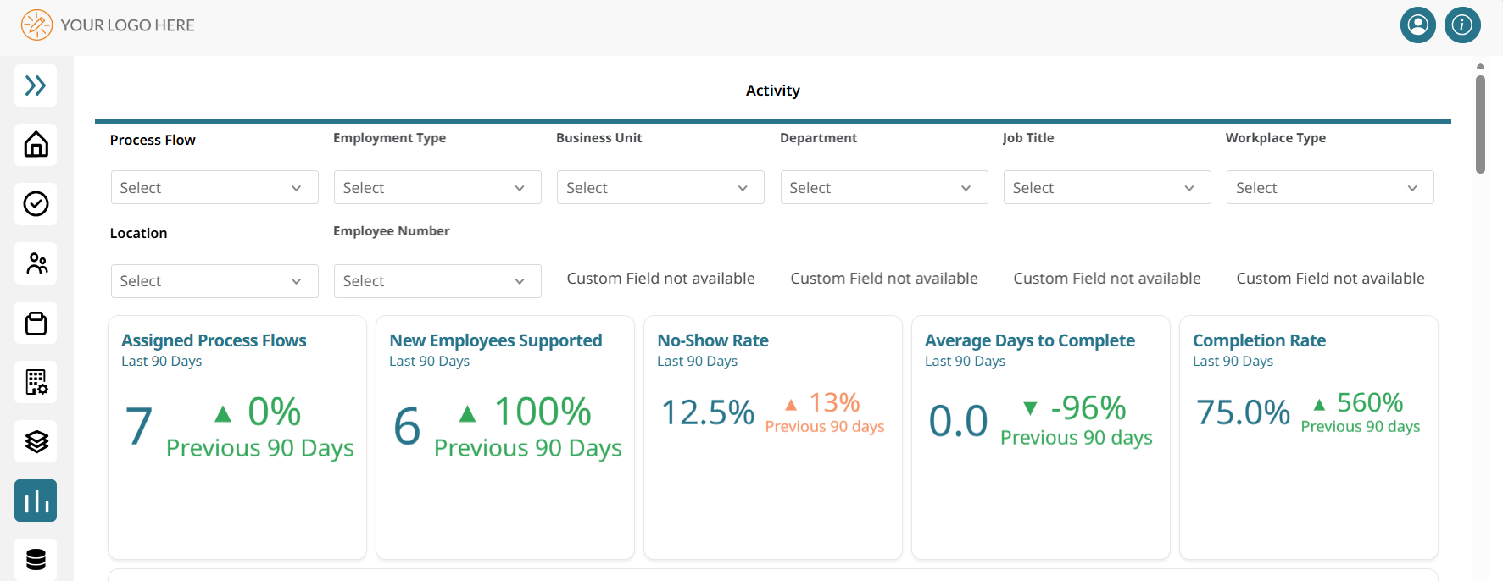
Task: Click the YOUR LOGO HERE logo
Action: point(108,25)
